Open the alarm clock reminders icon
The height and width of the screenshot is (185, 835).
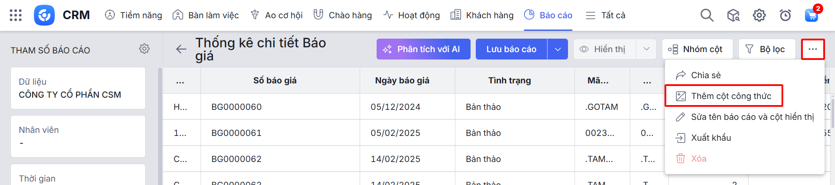pyautogui.click(x=785, y=15)
